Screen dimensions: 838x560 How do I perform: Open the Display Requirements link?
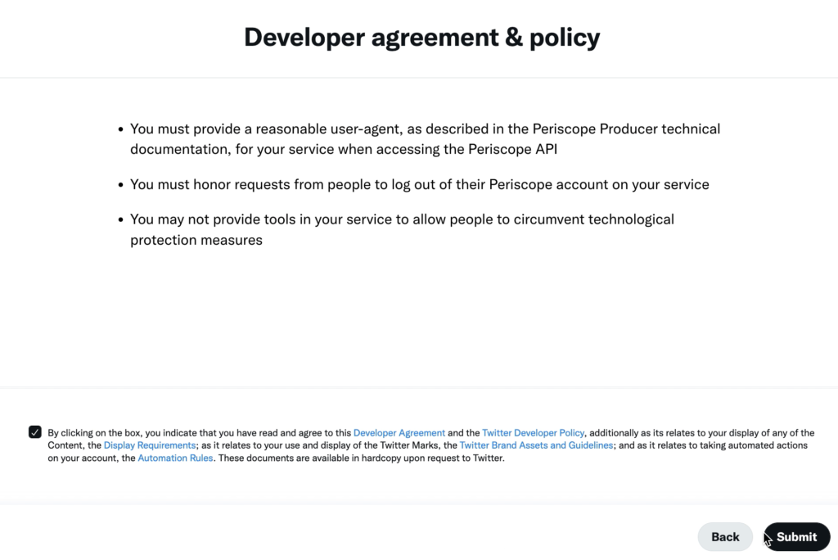(x=150, y=445)
